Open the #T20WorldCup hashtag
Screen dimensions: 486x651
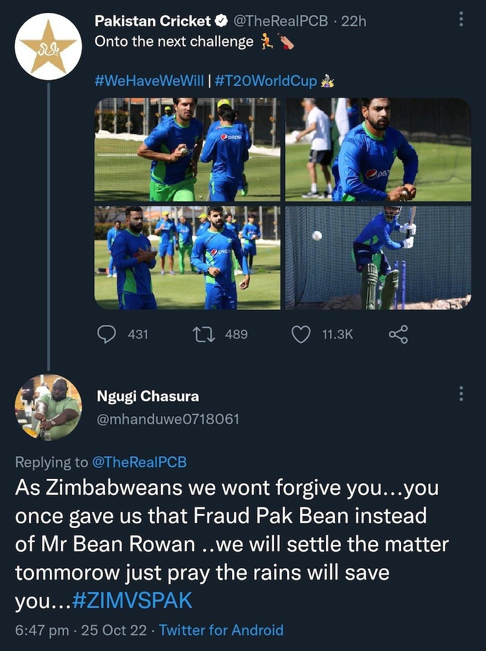(x=266, y=81)
